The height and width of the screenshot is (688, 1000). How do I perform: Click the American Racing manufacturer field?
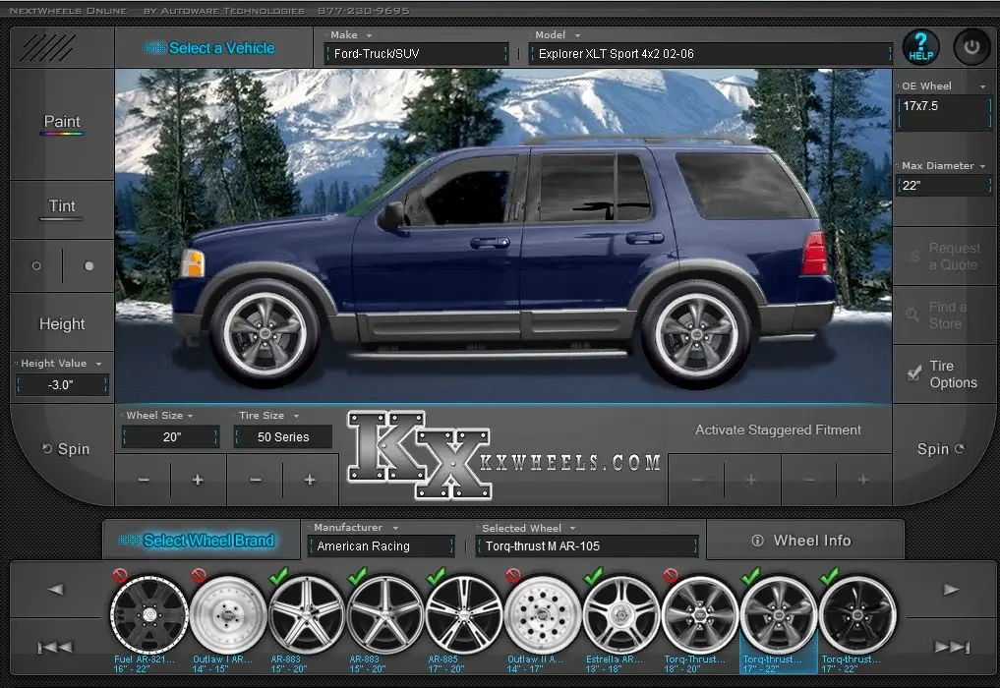[381, 546]
